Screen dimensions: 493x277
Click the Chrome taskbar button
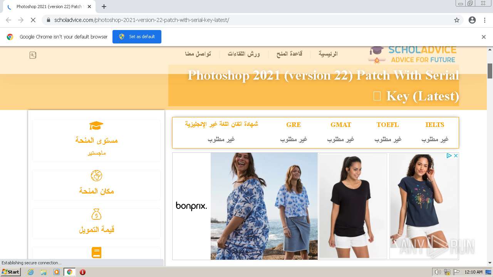pyautogui.click(x=69, y=272)
